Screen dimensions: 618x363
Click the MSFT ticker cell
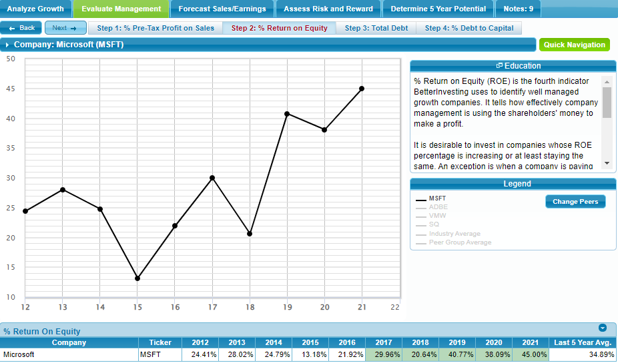pyautogui.click(x=160, y=355)
